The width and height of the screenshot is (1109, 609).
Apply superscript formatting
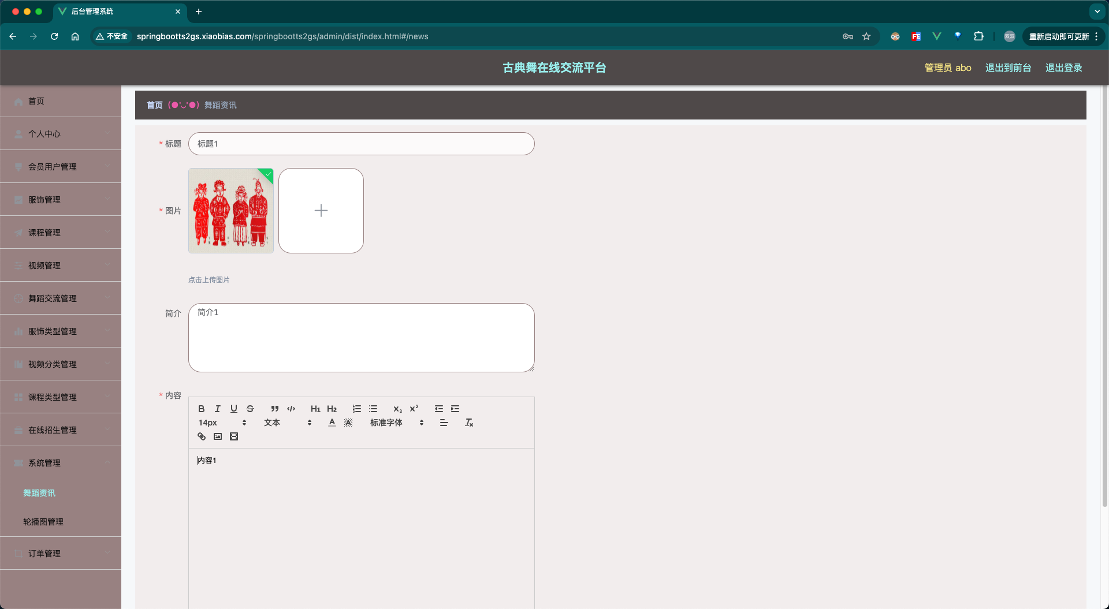(x=414, y=409)
